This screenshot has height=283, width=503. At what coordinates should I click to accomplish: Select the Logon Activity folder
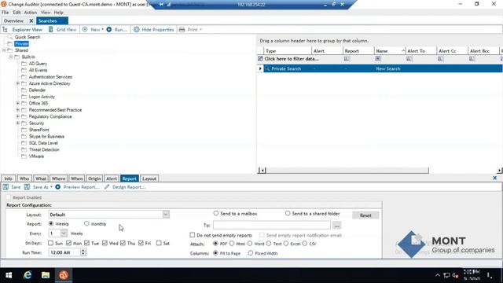42,97
